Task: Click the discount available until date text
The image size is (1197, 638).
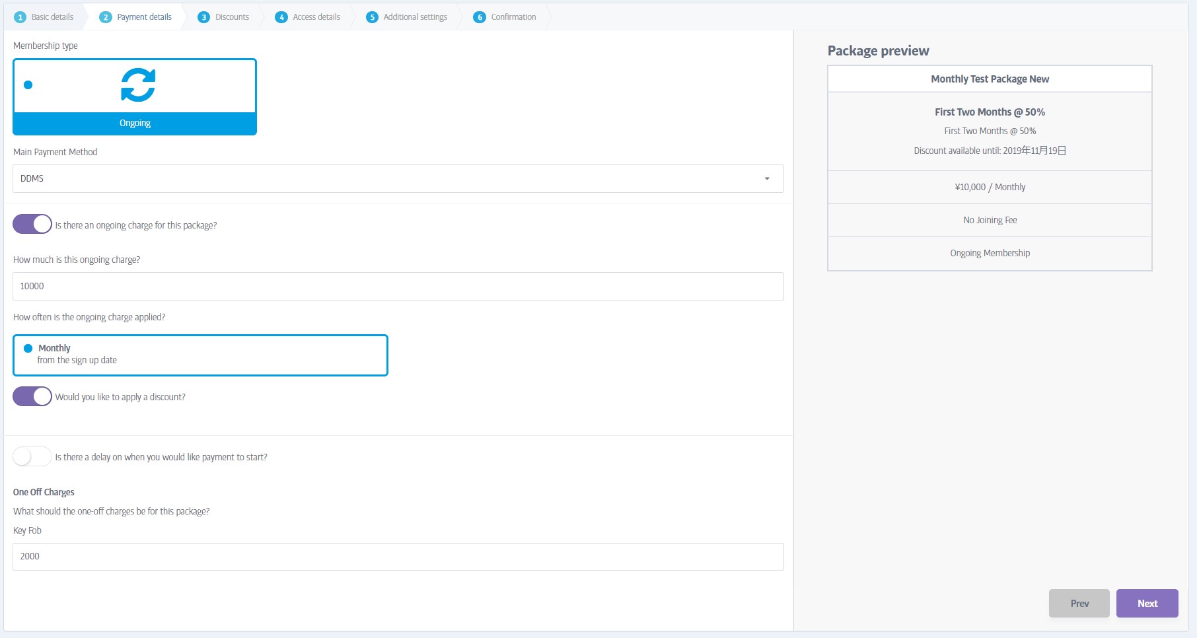Action: [990, 151]
